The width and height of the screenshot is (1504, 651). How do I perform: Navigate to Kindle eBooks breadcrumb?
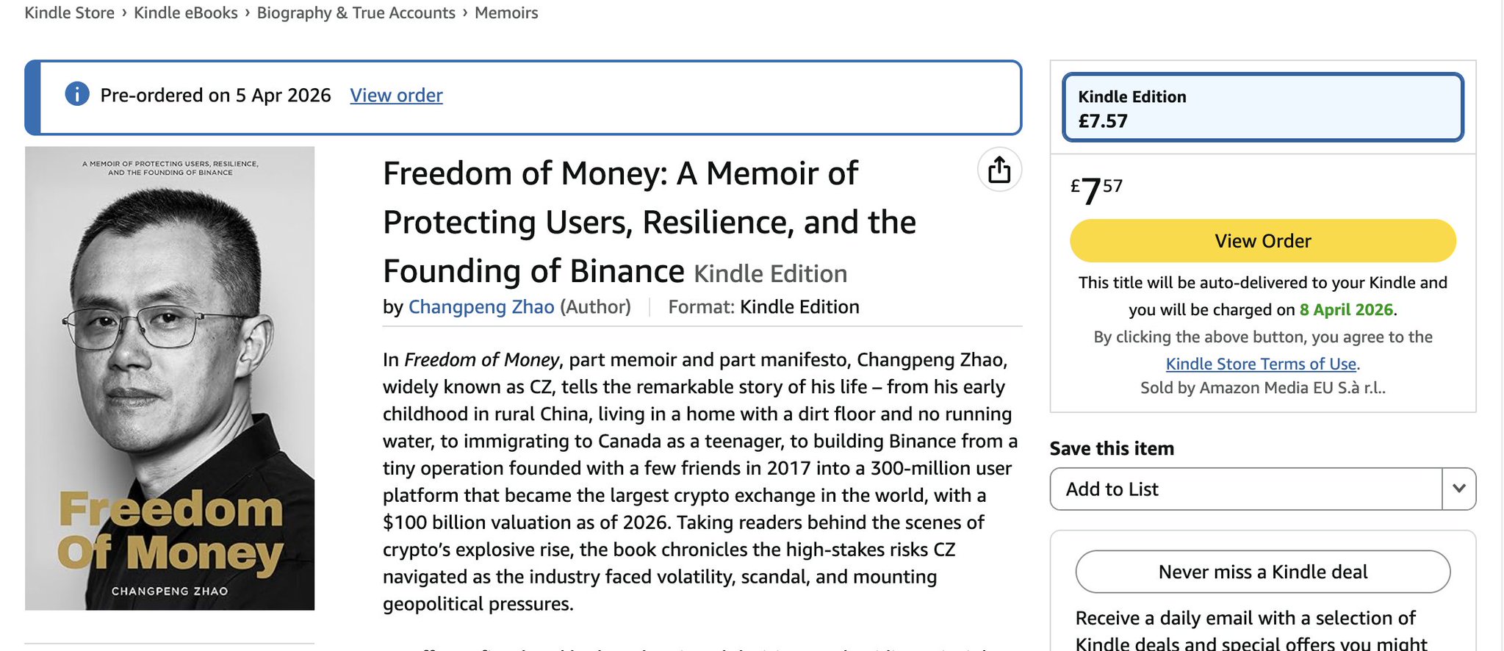[186, 12]
